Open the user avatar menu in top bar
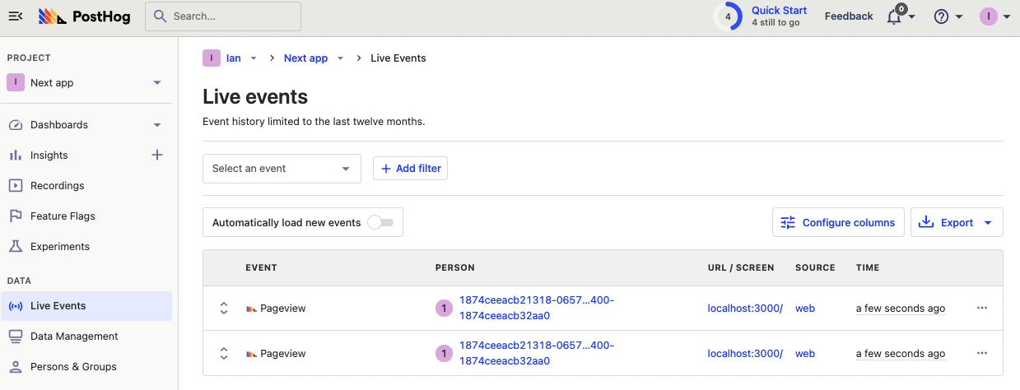Image resolution: width=1020 pixels, height=390 pixels. pos(994,16)
